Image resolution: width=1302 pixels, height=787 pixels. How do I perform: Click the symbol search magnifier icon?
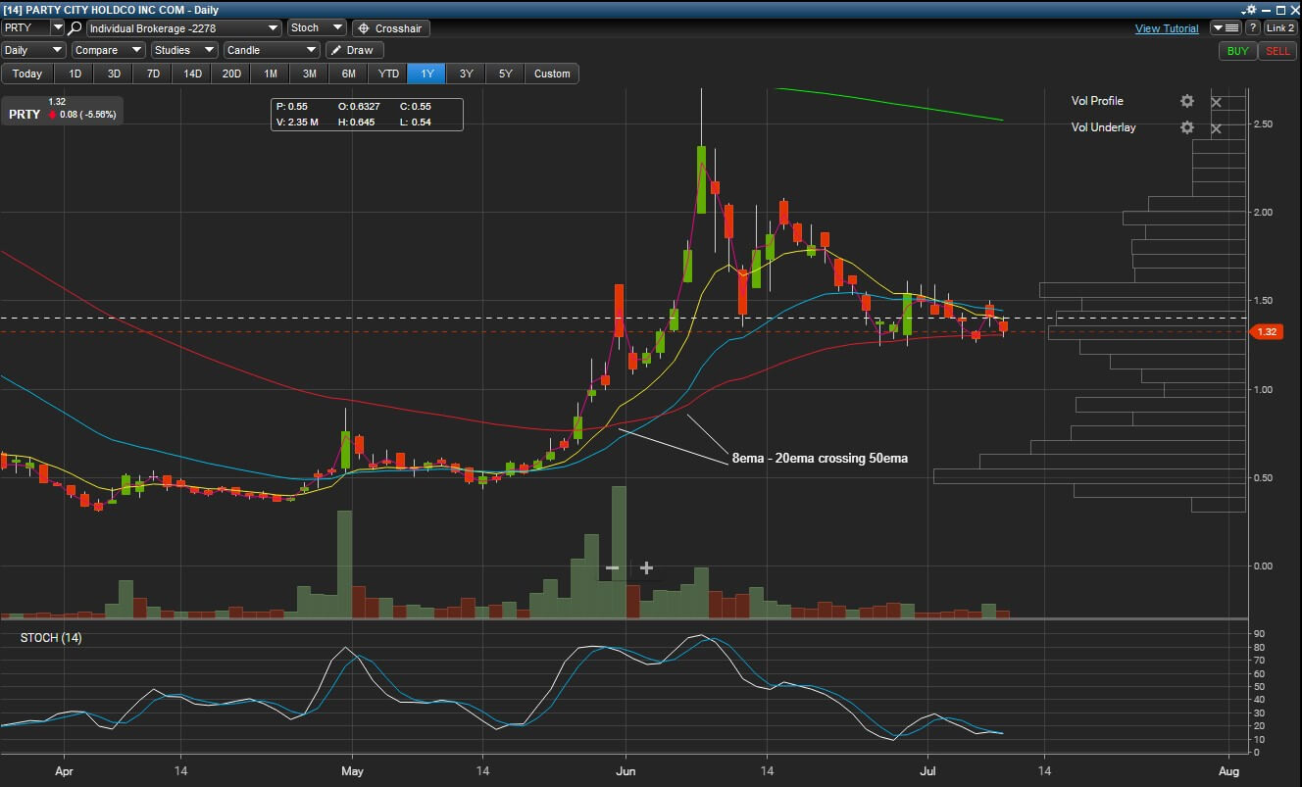click(x=75, y=28)
